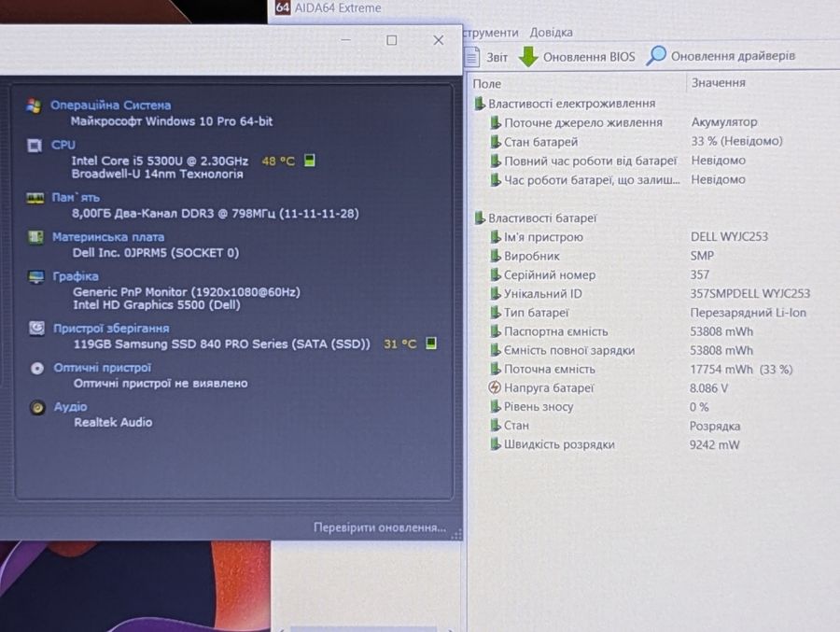This screenshot has width=840, height=632.
Task: Click the horizontal scrollbar at AIDA64 bottom
Action: 365,629
